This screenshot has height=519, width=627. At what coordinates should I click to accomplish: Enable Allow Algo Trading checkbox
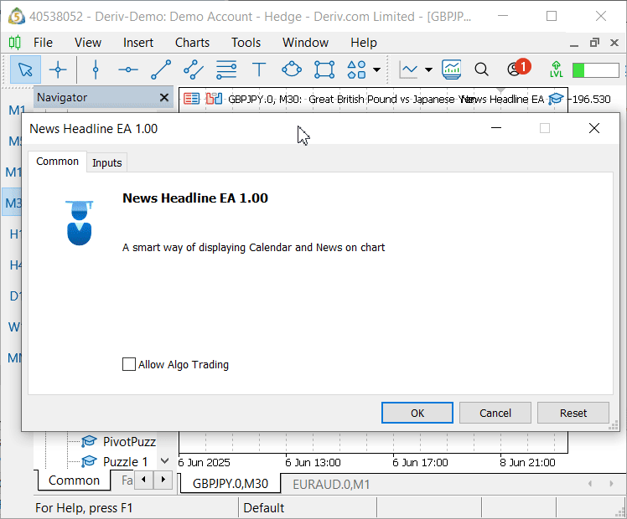[129, 364]
